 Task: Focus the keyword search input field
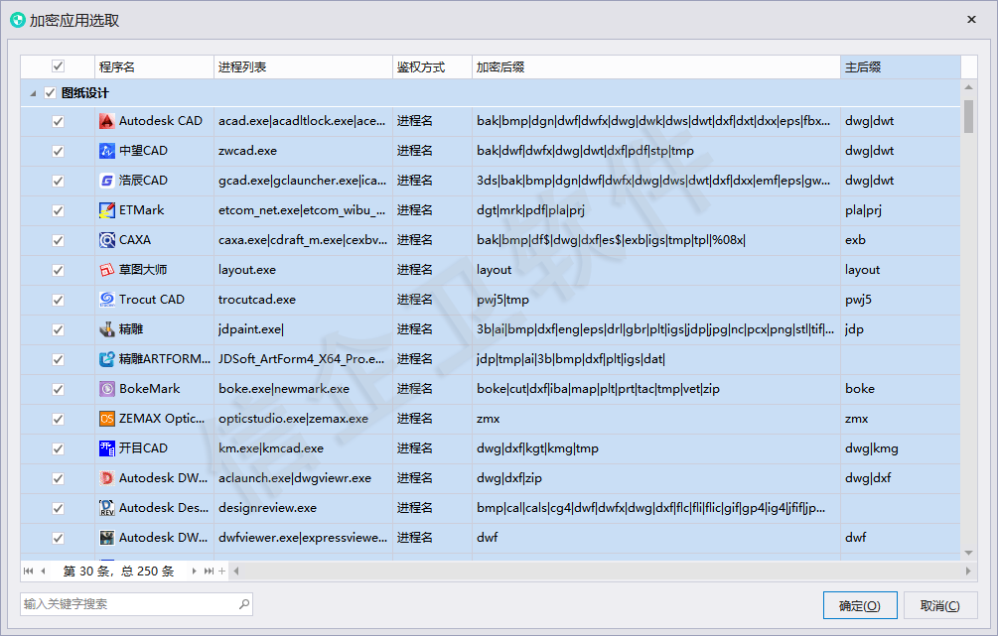136,604
